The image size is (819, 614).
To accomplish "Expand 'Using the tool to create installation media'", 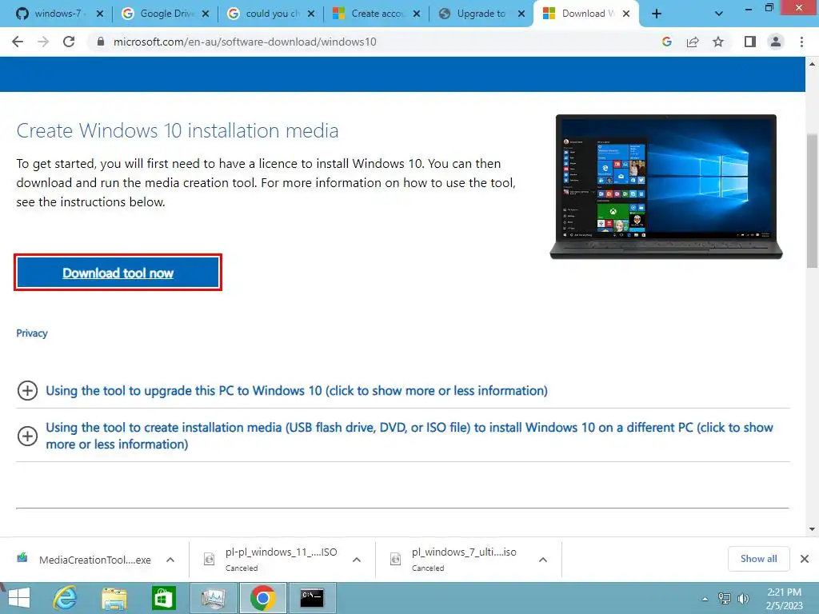I will tap(395, 436).
